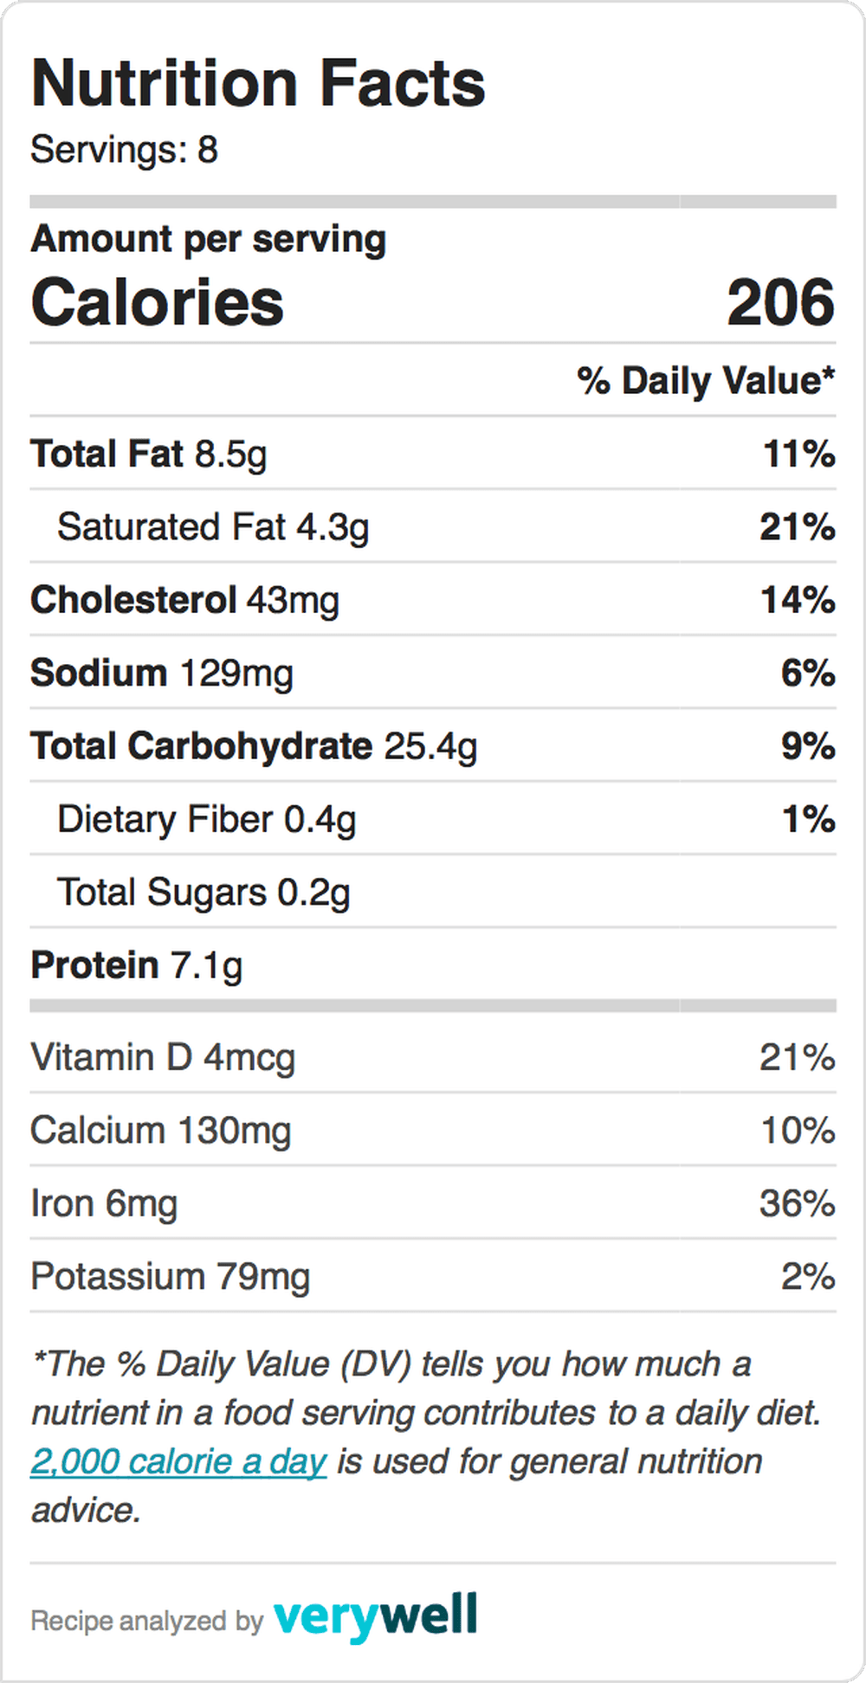866x1683 pixels.
Task: Select the 206 calorie value
Action: tap(780, 302)
